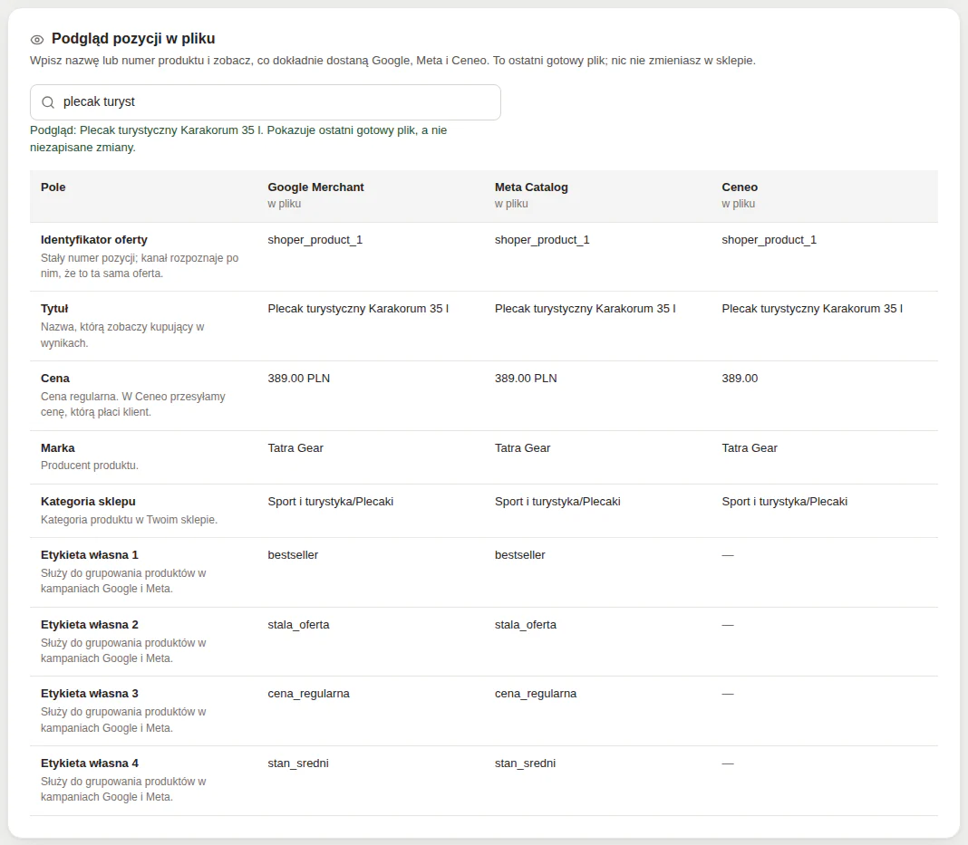Click the 'Google Merchant' column header
The image size is (968, 845).
pyautogui.click(x=315, y=187)
